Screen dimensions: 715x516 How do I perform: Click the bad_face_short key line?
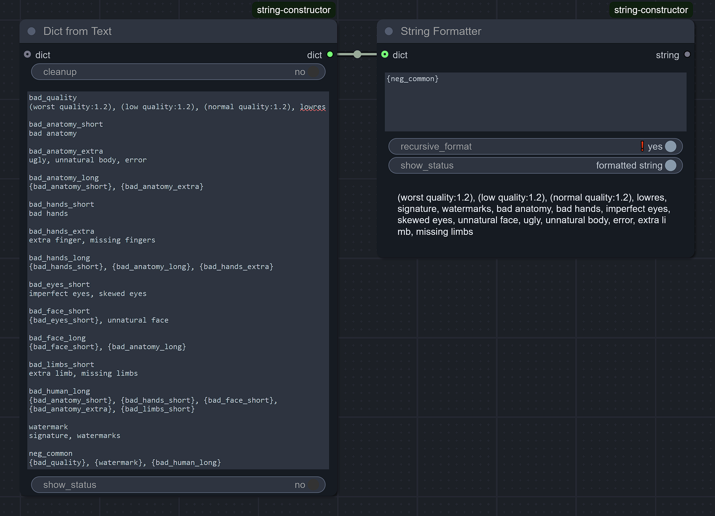pyautogui.click(x=59, y=311)
